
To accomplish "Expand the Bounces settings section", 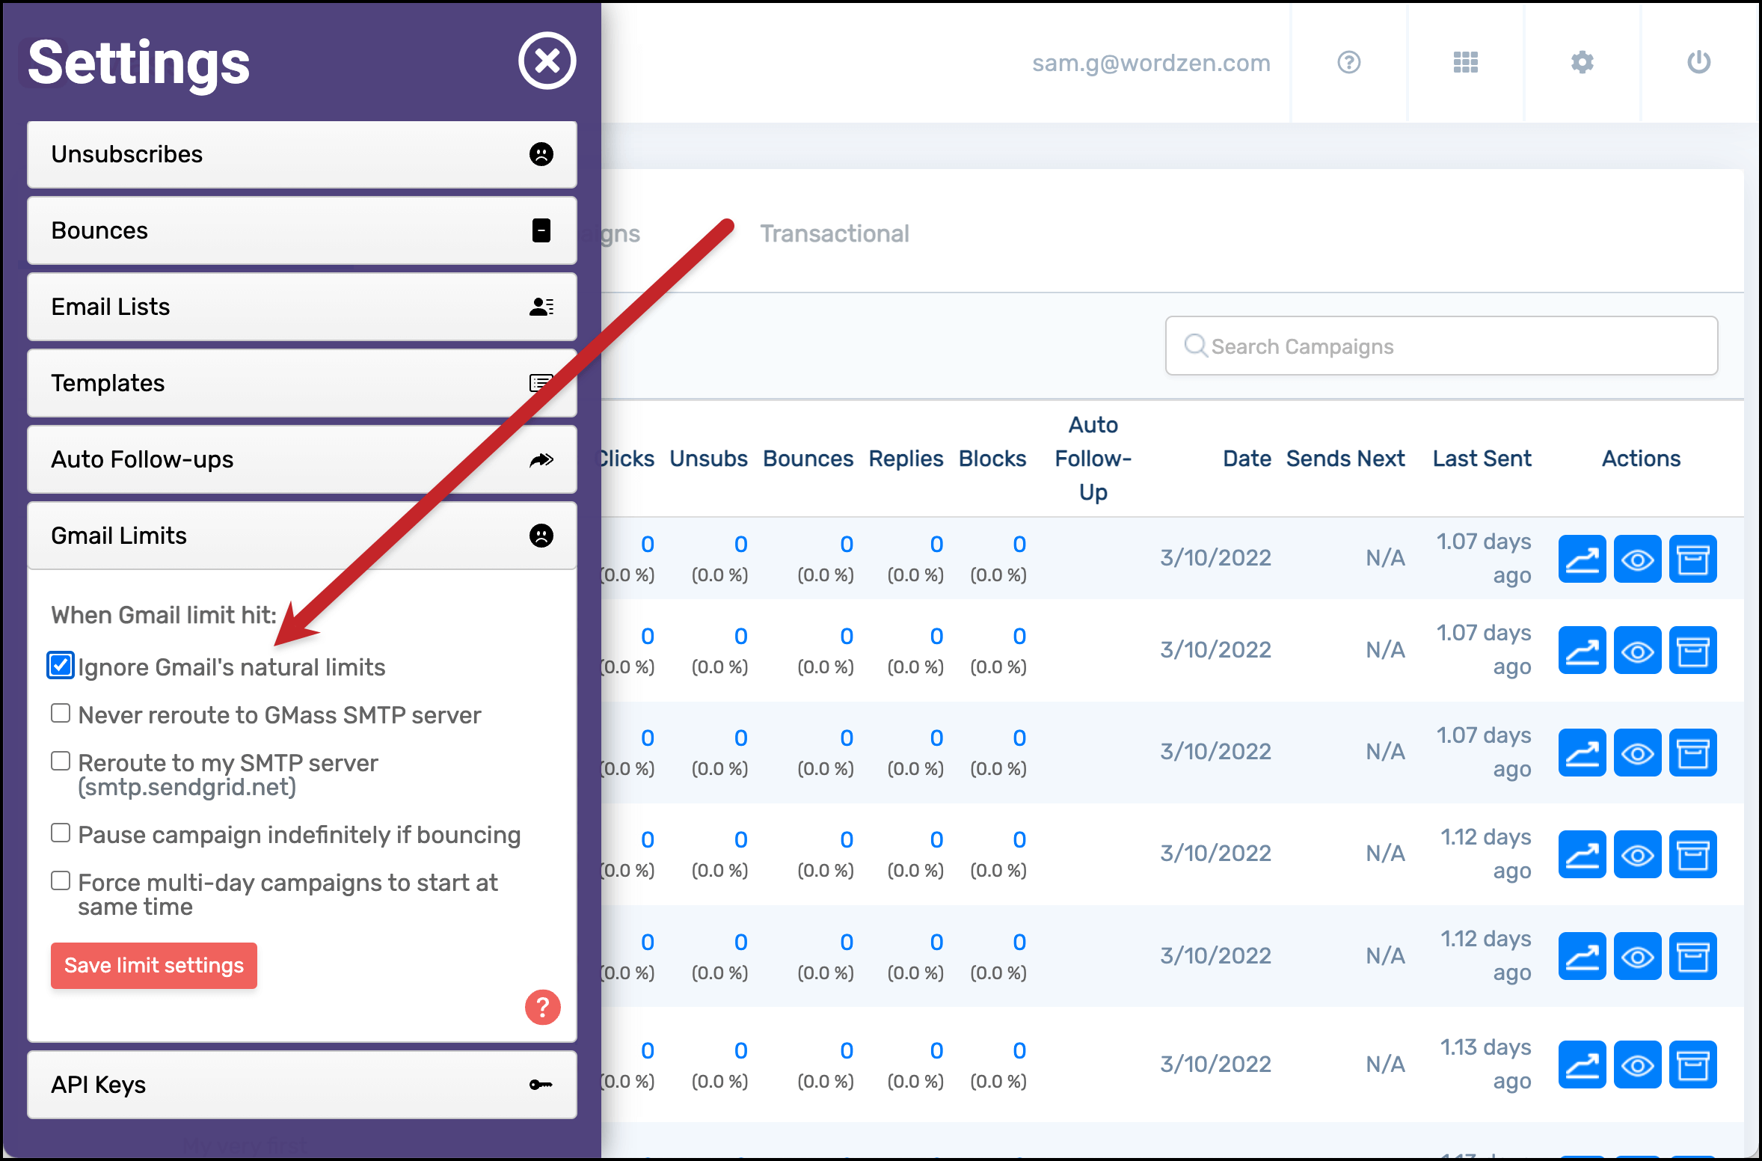I will pyautogui.click(x=302, y=230).
